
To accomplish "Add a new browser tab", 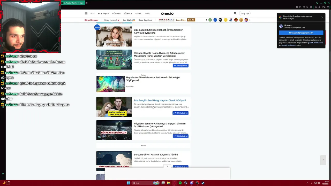I will tap(86, 3).
